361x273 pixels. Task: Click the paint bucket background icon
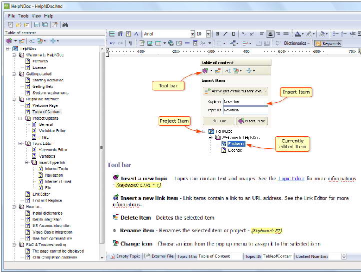pyautogui.click(x=322, y=34)
